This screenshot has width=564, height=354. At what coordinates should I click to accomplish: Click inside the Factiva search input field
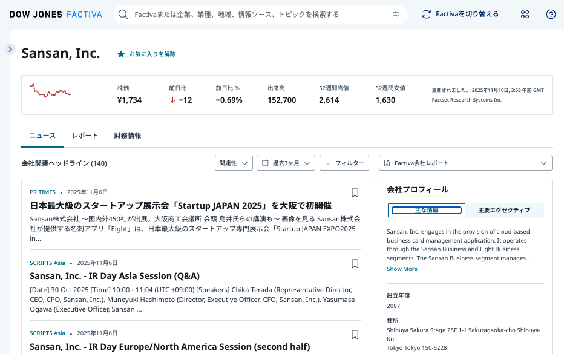pos(242,14)
